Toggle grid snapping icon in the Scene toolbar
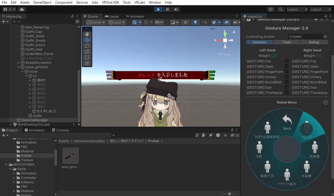The image size is (334, 196). pos(134,22)
